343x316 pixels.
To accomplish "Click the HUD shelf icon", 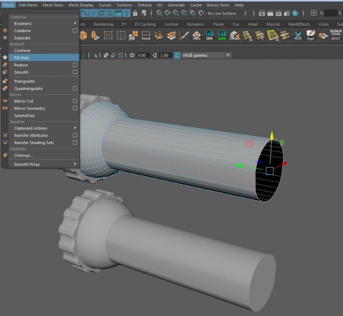I will [x=298, y=36].
